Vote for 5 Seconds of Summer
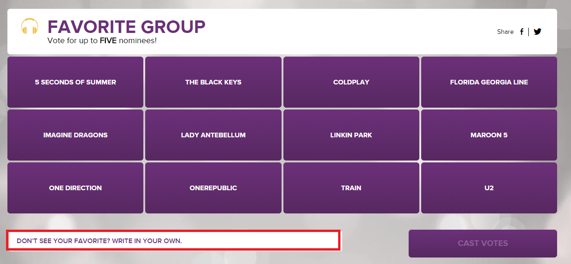571x264 pixels. 76,82
